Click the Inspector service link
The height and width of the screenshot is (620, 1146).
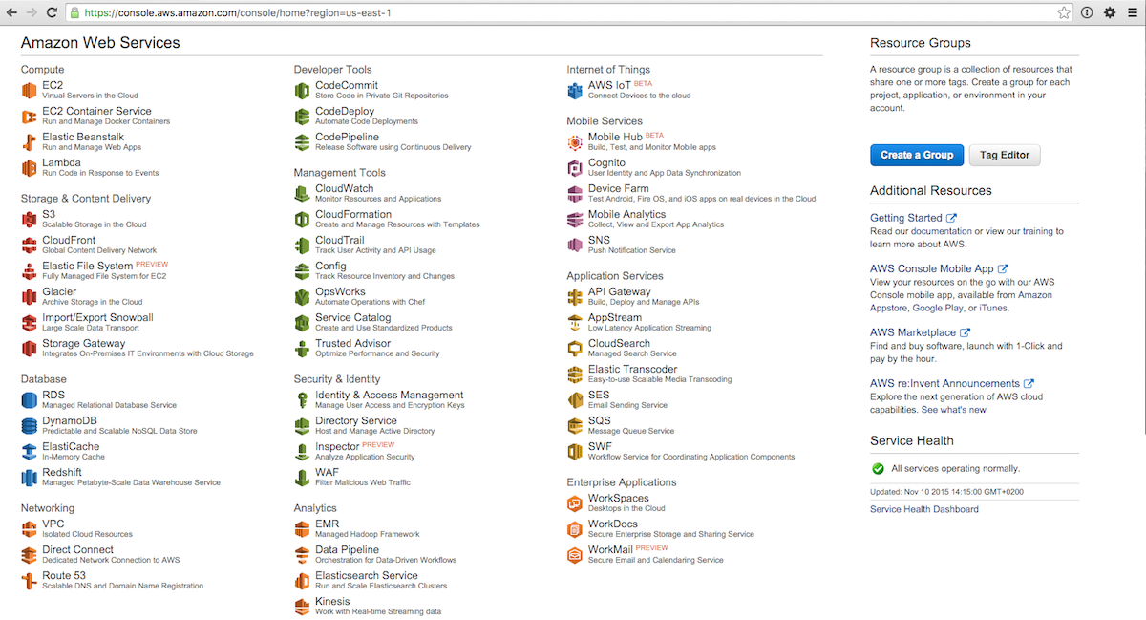point(337,446)
